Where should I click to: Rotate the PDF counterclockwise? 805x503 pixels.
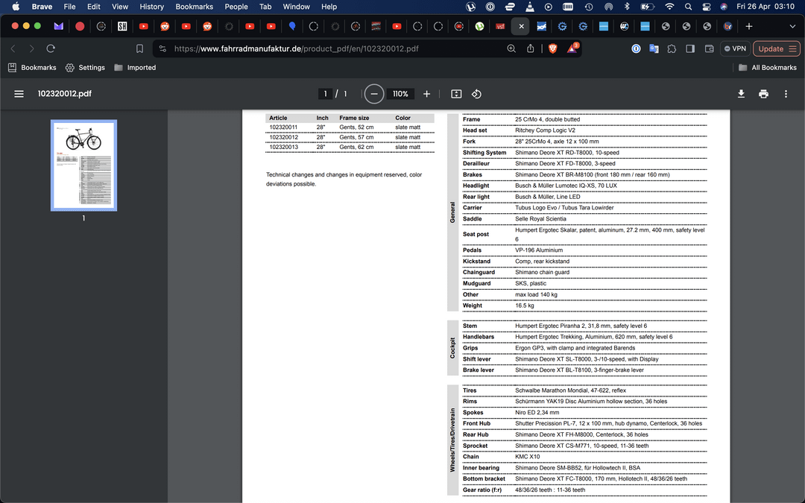476,94
